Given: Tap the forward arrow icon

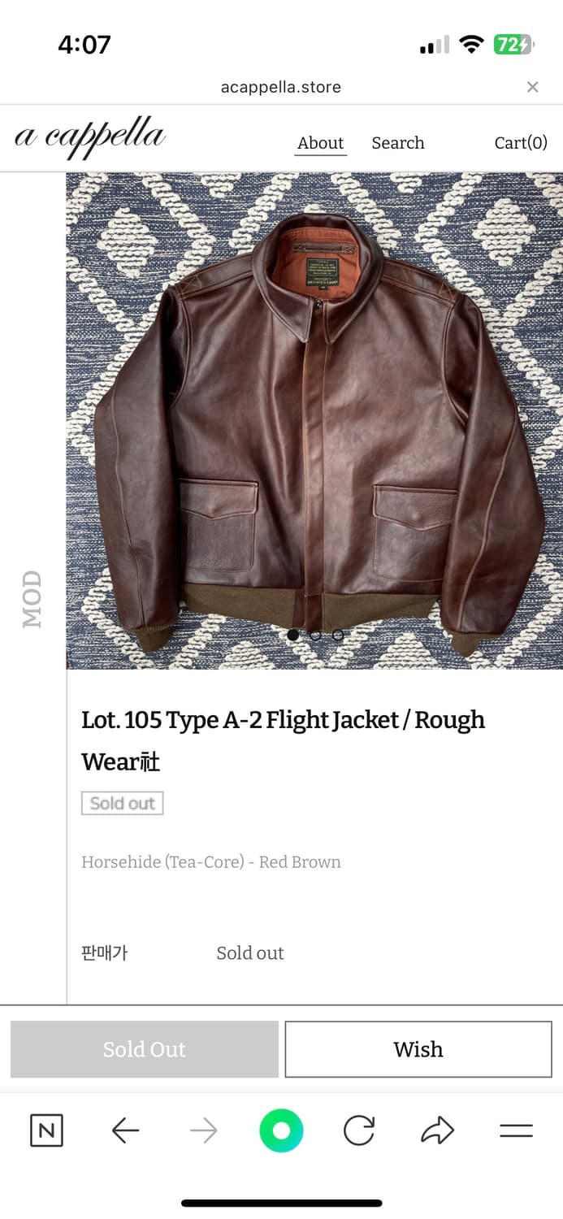Looking at the screenshot, I should [x=204, y=1130].
